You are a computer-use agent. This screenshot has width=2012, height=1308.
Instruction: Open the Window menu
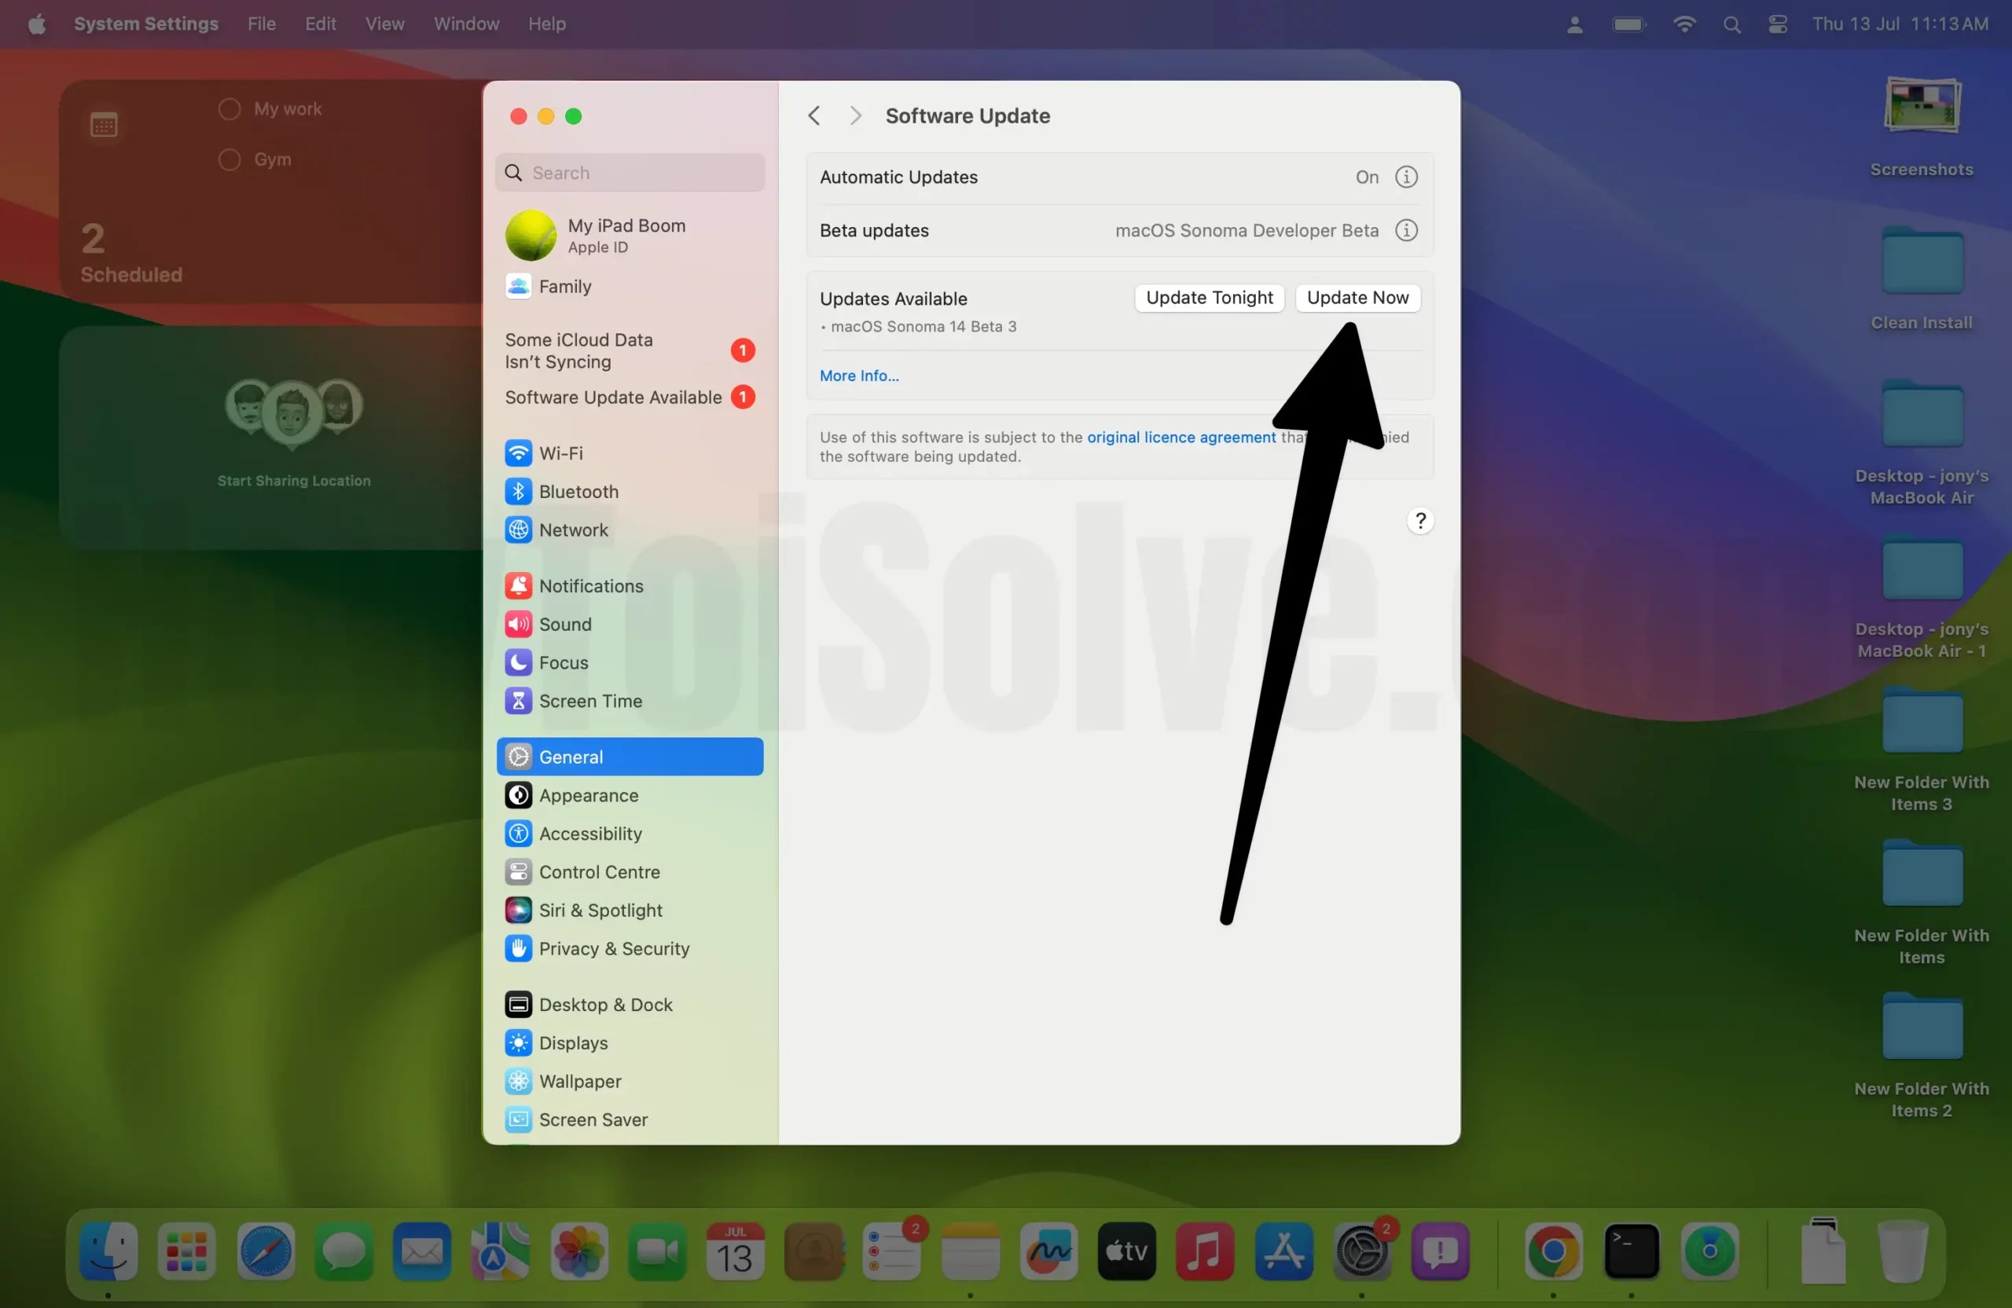(466, 24)
